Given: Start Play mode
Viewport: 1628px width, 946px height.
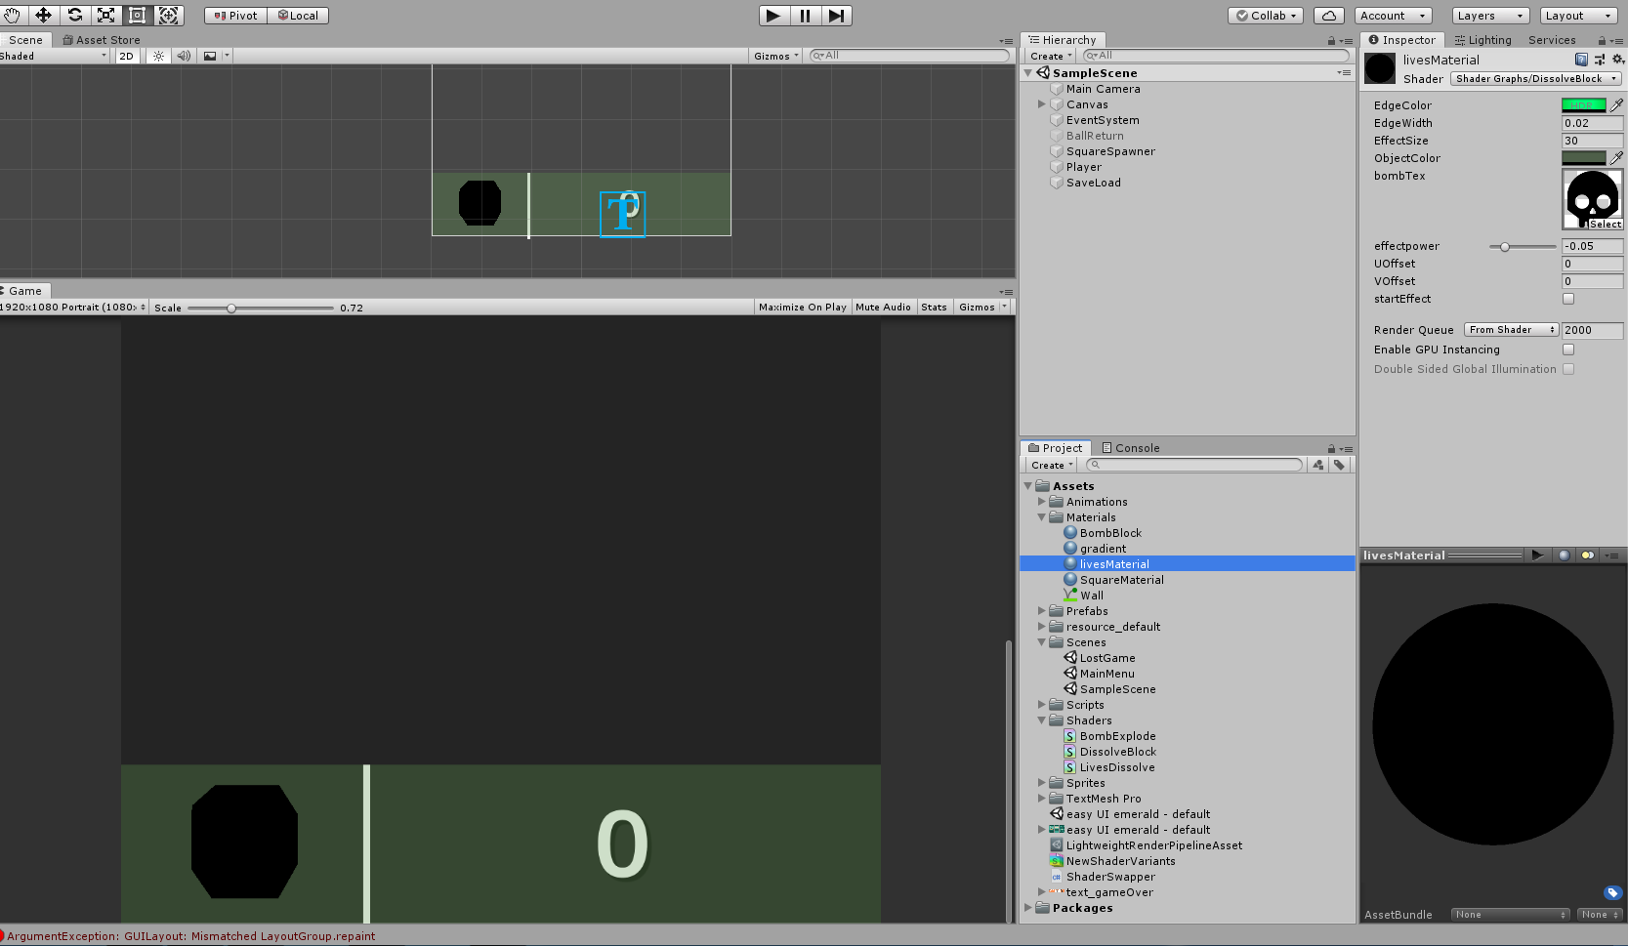Looking at the screenshot, I should click(773, 16).
